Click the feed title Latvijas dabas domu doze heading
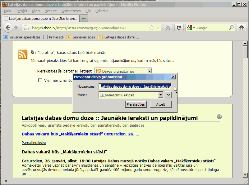The image size is (249, 185). coord(109,118)
